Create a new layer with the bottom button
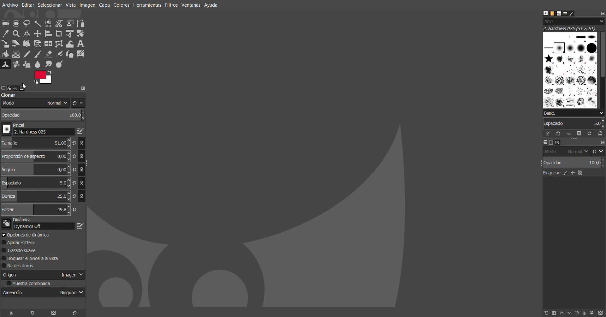This screenshot has width=606, height=317. click(546, 313)
